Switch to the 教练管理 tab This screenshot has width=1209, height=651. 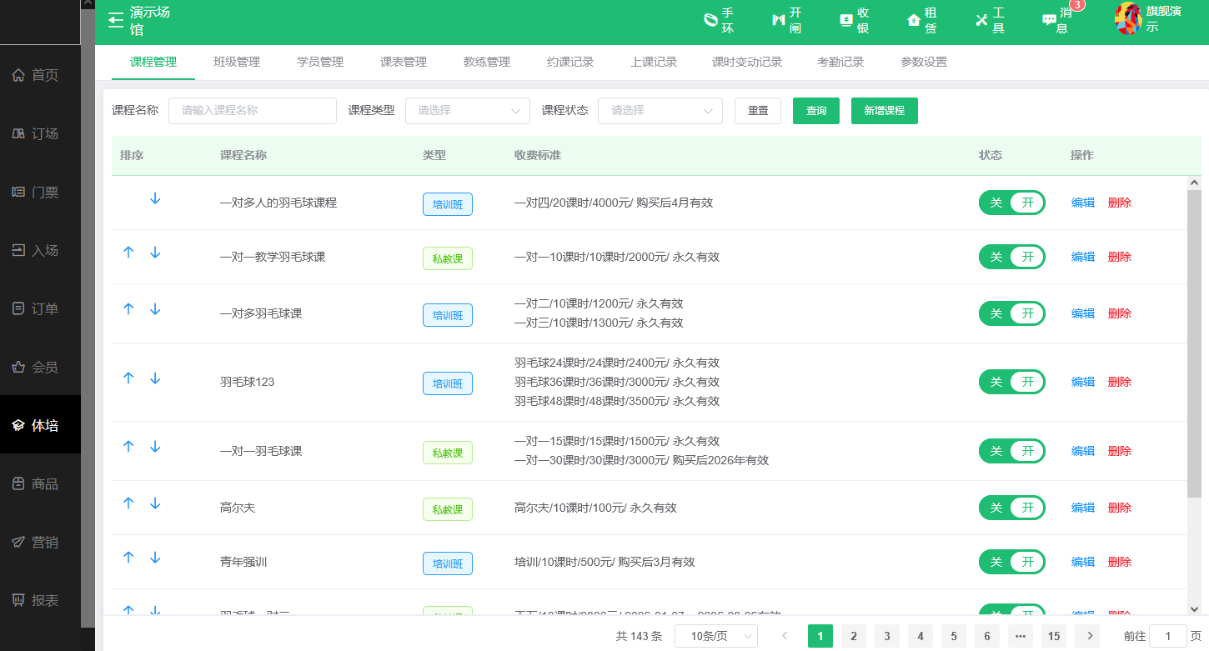tap(485, 61)
